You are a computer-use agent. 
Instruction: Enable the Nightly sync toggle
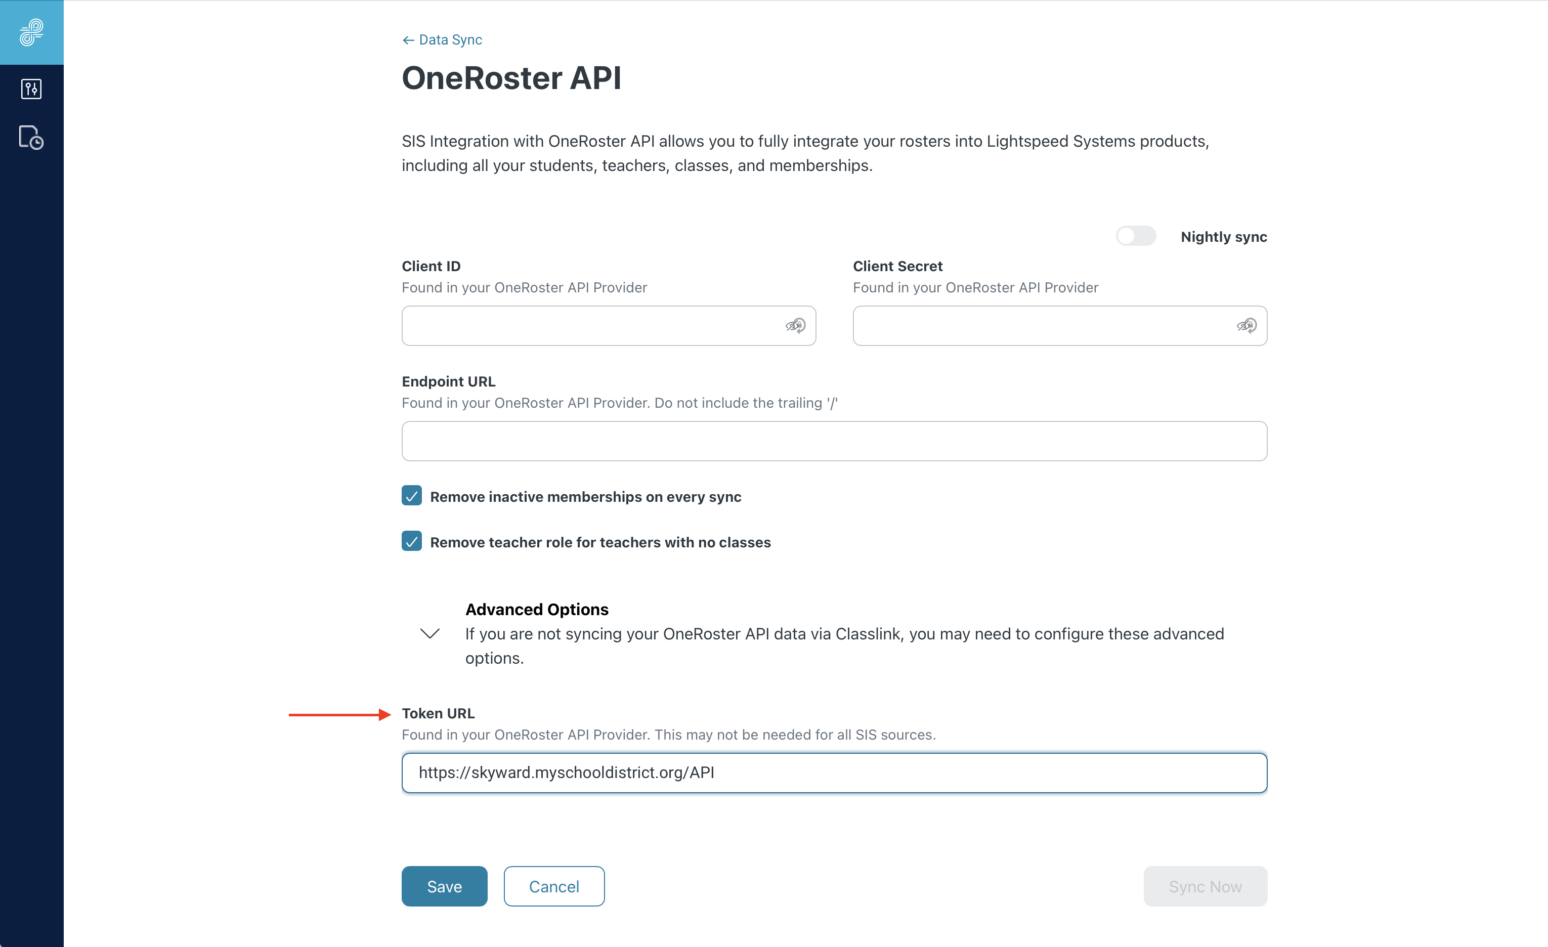click(1136, 236)
